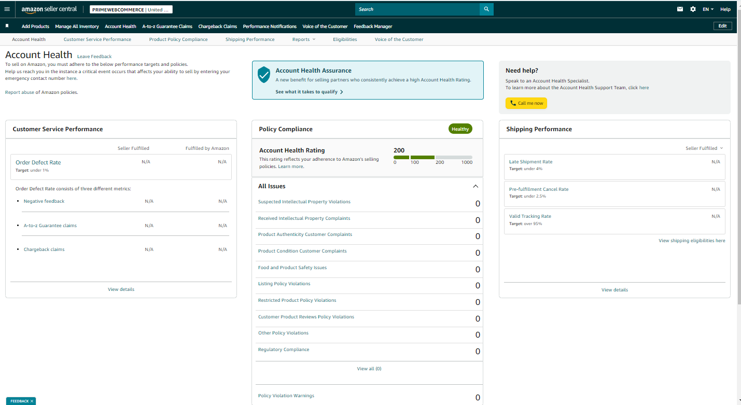741x405 pixels.
Task: Open Restricted Product Policy Violations
Action: tap(297, 300)
